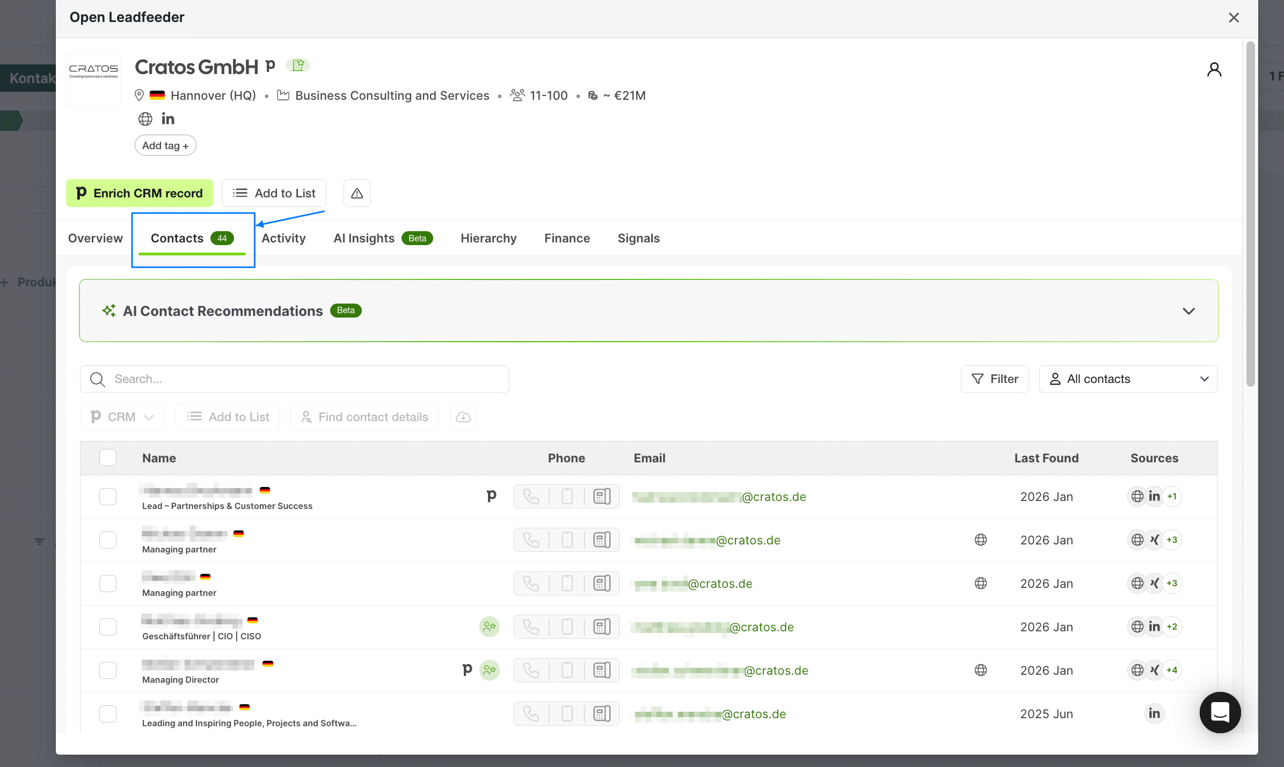1284x767 pixels.
Task: Switch to the Hierarchy tab
Action: [488, 238]
